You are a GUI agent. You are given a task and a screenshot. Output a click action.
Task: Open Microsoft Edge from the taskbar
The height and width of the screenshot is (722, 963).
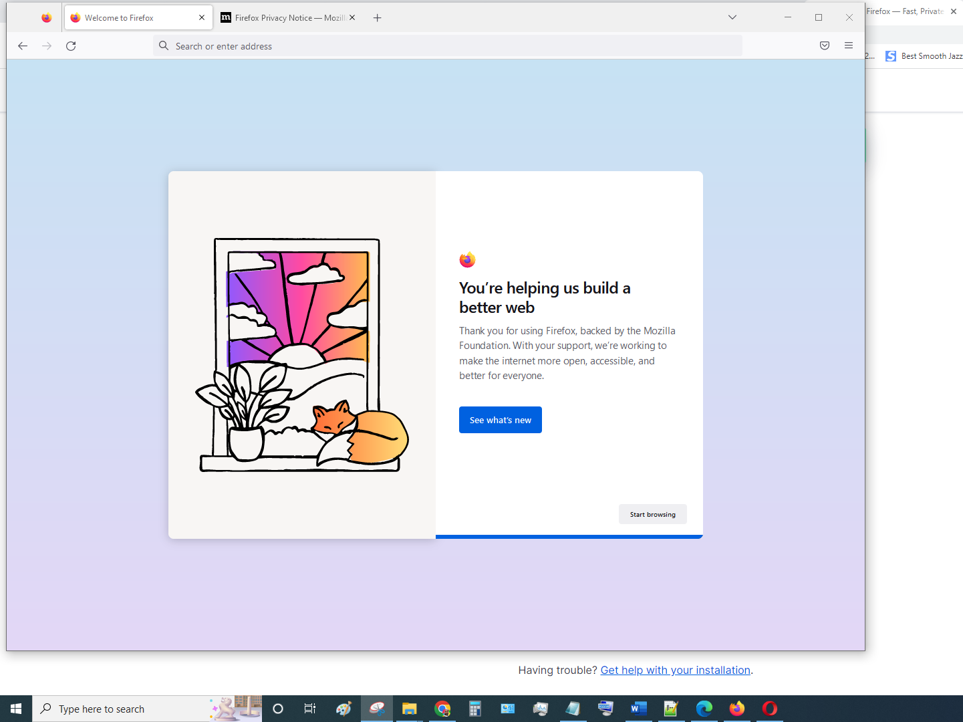click(x=704, y=709)
